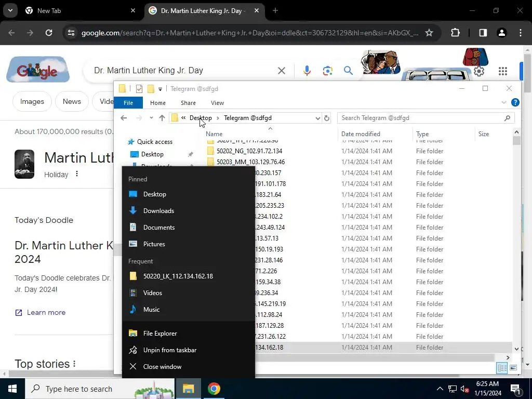
Task: Filter results by News
Action: 72,101
